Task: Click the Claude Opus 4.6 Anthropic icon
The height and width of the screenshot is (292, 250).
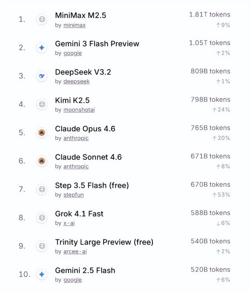Action: (x=42, y=133)
